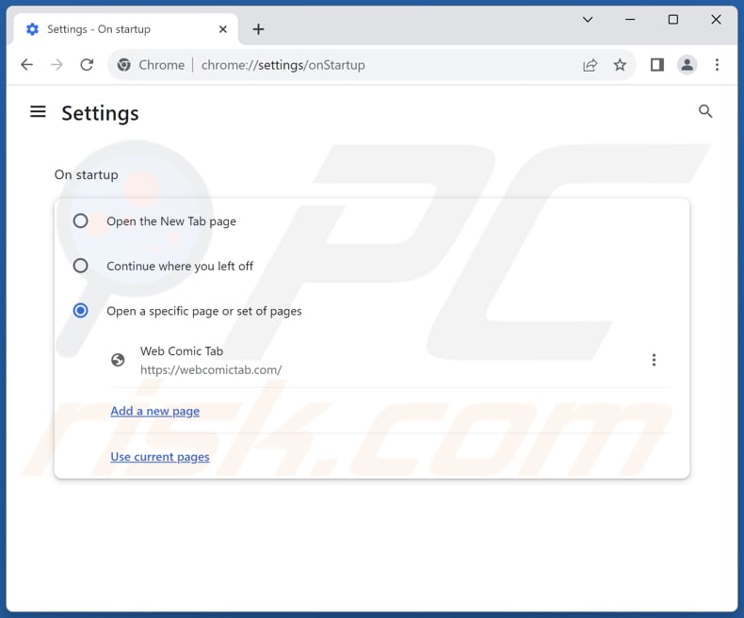This screenshot has height=618, width=744.
Task: Open Chrome's three-dot main menu
Action: click(717, 65)
